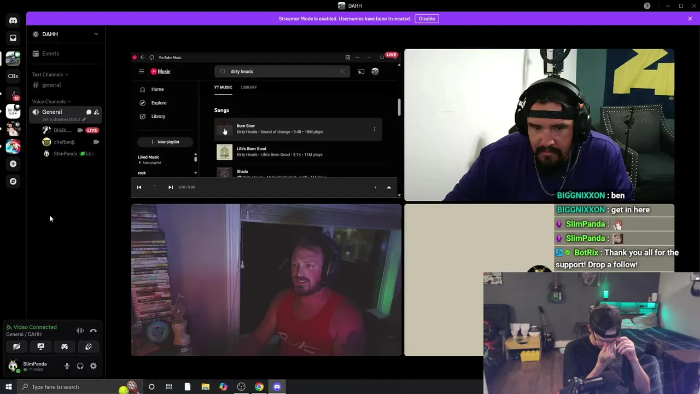Open the YouTube Music account avatar
Image resolution: width=700 pixels, height=394 pixels.
point(375,72)
